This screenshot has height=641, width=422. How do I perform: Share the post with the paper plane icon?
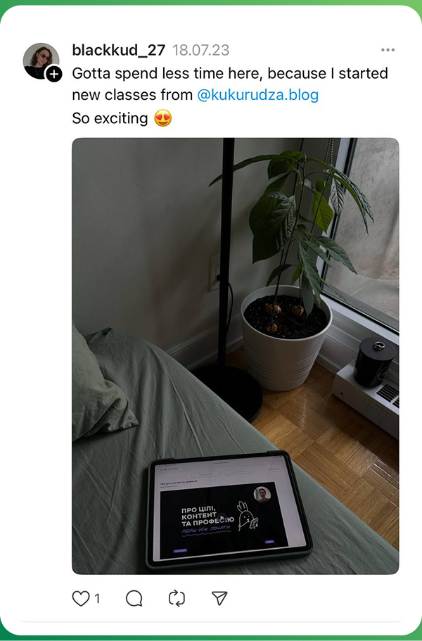click(219, 598)
